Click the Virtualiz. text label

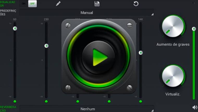pyautogui.click(x=173, y=94)
